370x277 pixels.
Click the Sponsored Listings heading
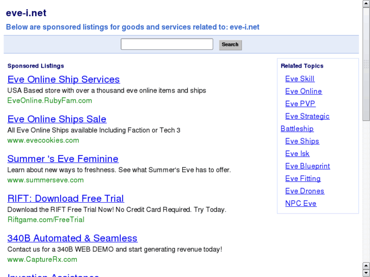click(x=36, y=66)
